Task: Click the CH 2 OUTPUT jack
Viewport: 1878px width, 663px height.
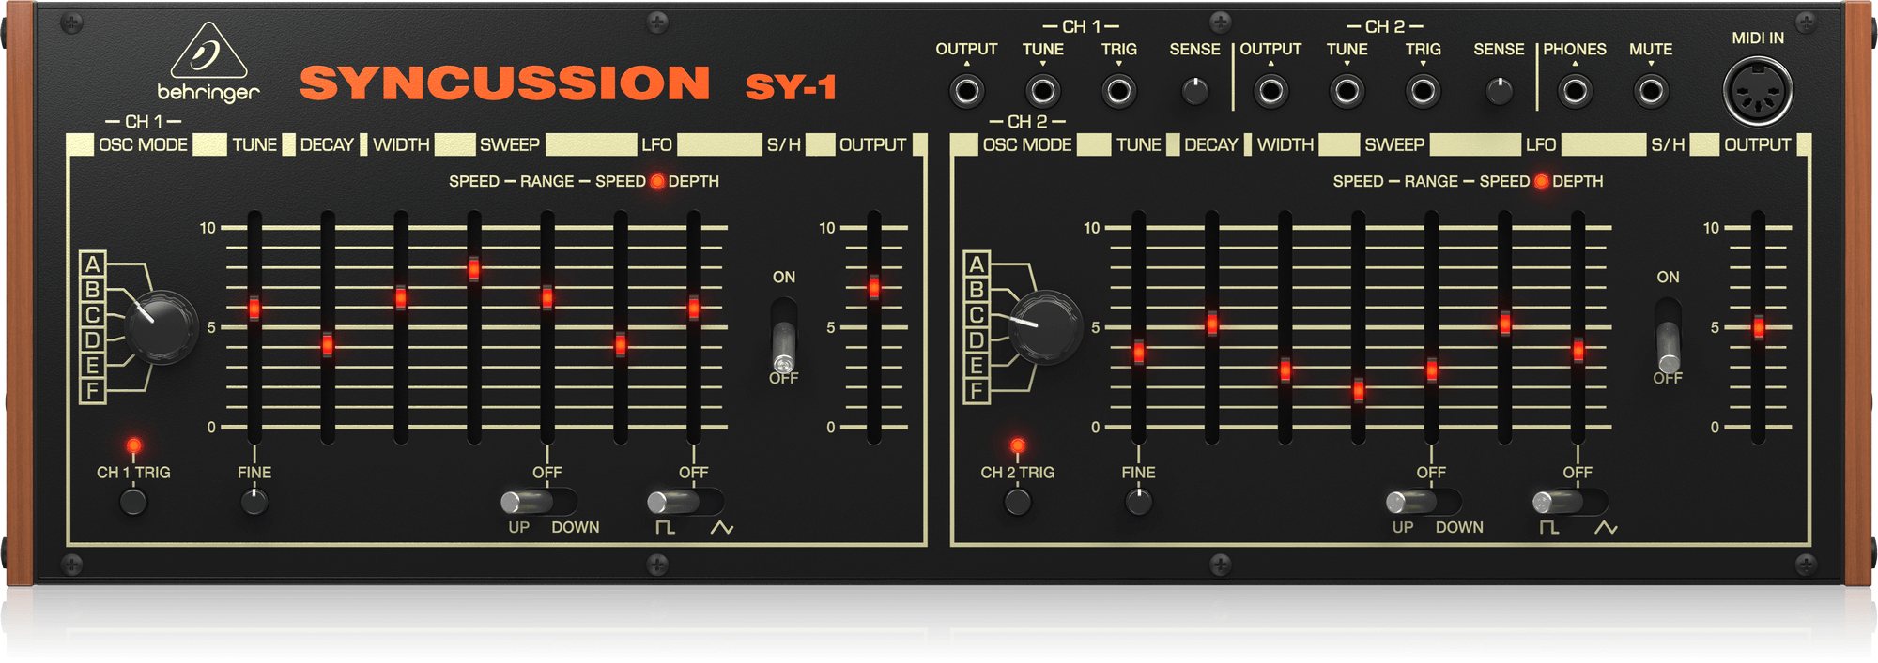Action: (1270, 92)
